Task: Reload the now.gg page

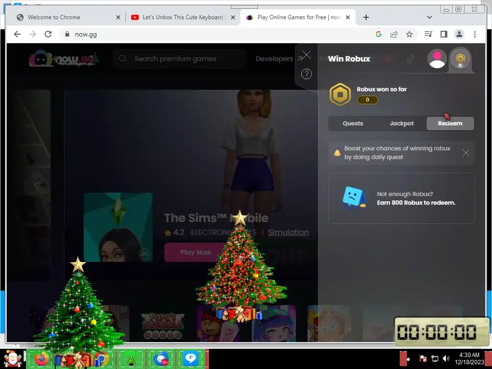Action: click(x=48, y=34)
